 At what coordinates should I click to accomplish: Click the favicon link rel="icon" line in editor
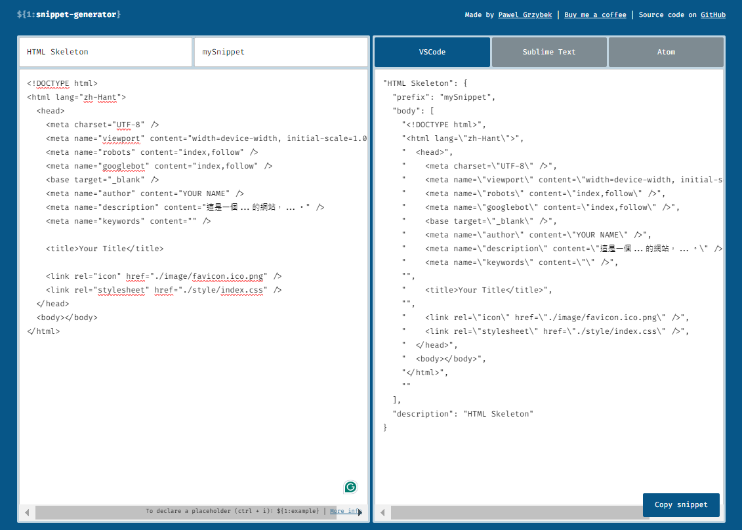[x=164, y=276]
